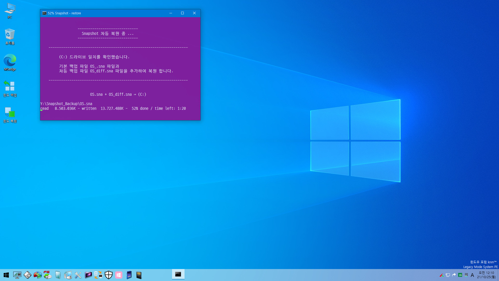Open the clock showing 오전 12:10
Screen dimensions: 499x281
486,273
